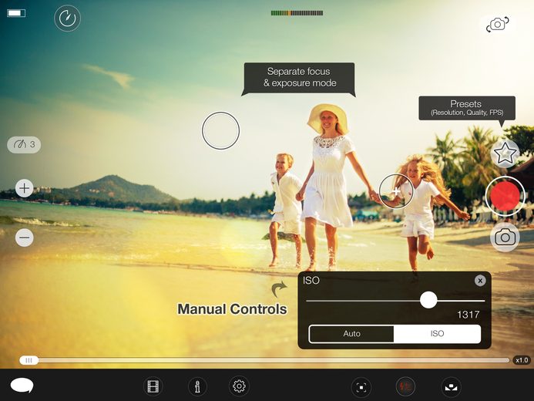Select the Auto ISO mode

[351, 334]
